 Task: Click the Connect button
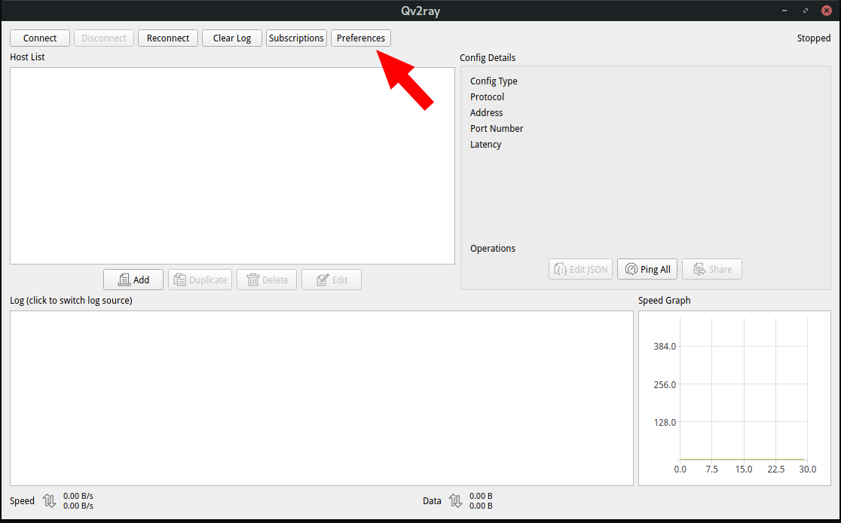pyautogui.click(x=40, y=38)
